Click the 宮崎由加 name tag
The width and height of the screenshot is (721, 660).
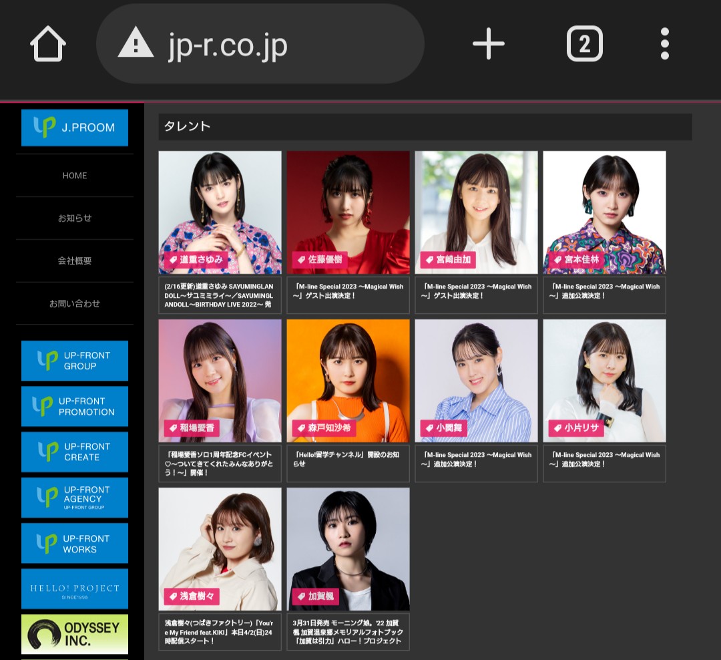(449, 260)
